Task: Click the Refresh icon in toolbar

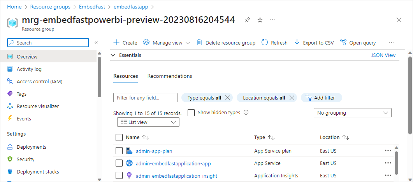Action: [265, 43]
